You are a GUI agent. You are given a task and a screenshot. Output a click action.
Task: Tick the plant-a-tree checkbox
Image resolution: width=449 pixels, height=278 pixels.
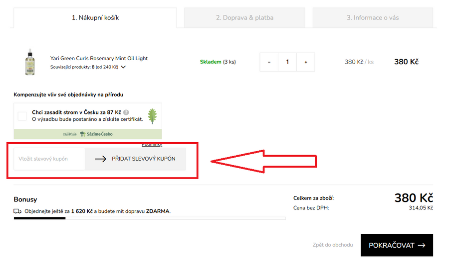[22, 116]
